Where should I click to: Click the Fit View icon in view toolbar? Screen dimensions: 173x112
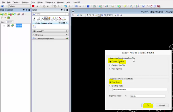99,15
